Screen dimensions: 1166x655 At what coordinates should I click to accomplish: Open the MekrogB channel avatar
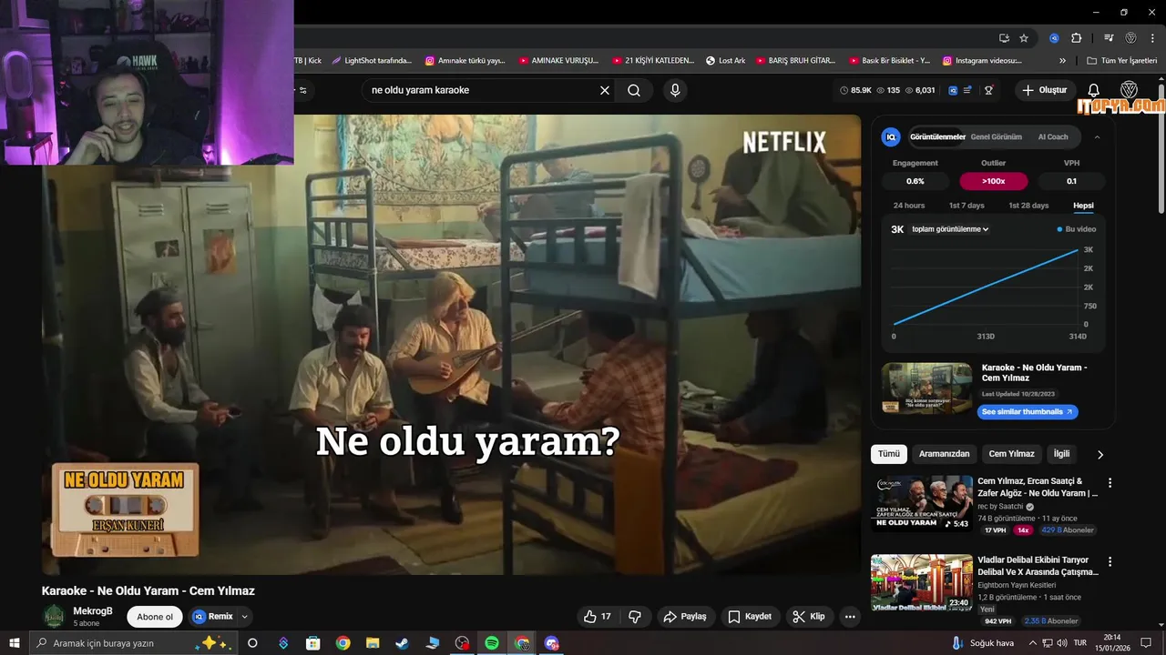click(55, 616)
